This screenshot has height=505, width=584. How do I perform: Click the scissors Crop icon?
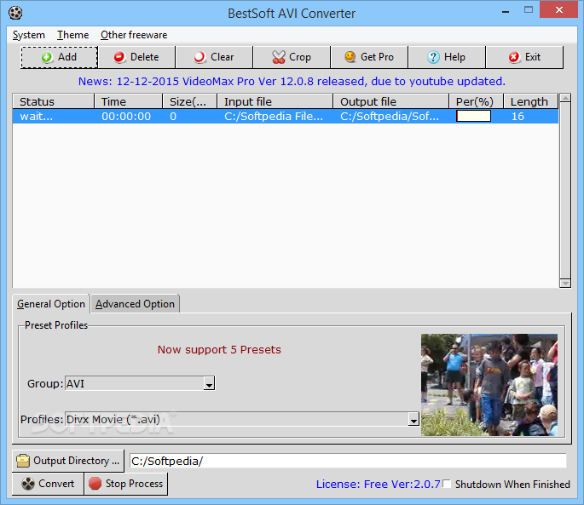279,57
